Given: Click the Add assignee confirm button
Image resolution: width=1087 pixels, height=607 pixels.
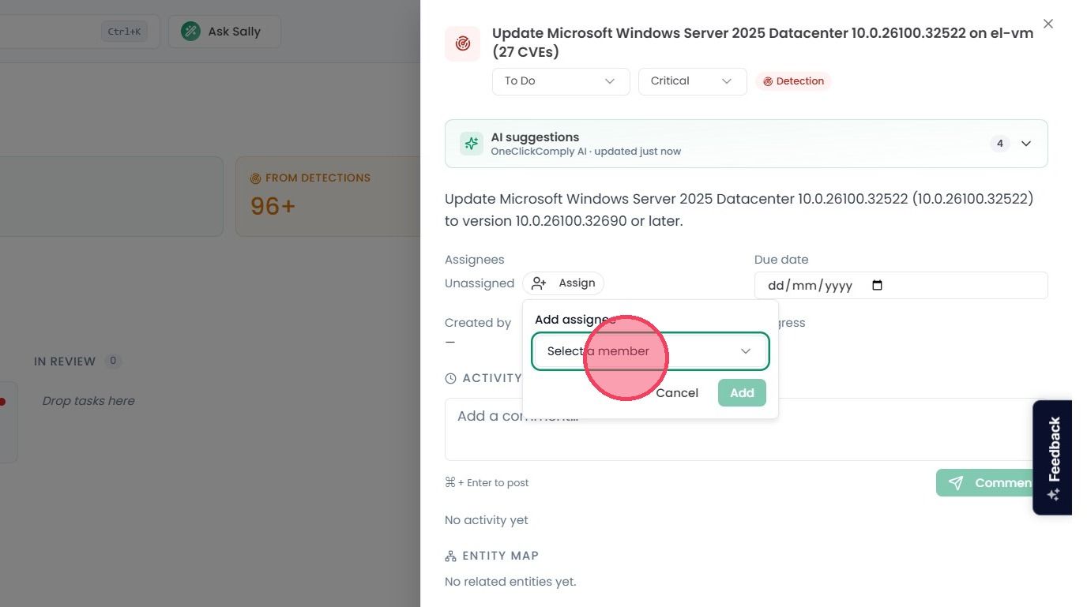Looking at the screenshot, I should [x=742, y=393].
